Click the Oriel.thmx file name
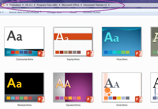Image resolution: width=158 pixels, height=109 pixels. pyautogui.click(x=122, y=105)
